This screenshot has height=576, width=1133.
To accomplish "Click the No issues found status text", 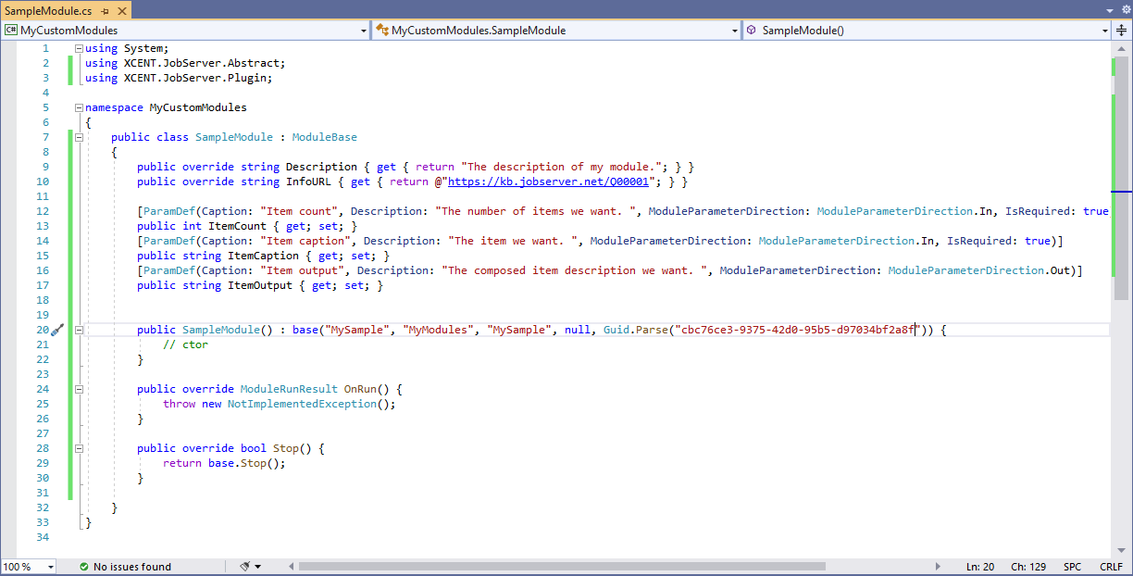I will (x=132, y=567).
